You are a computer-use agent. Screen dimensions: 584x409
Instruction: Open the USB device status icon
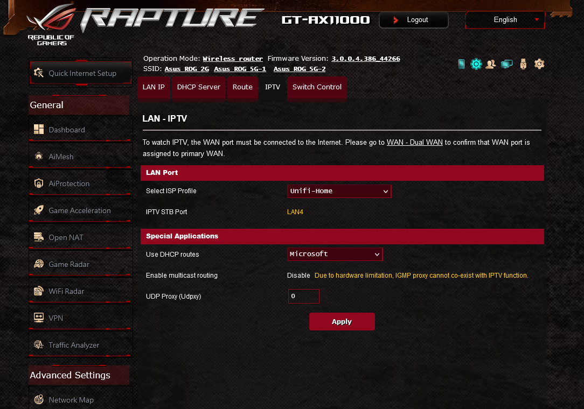pos(523,64)
